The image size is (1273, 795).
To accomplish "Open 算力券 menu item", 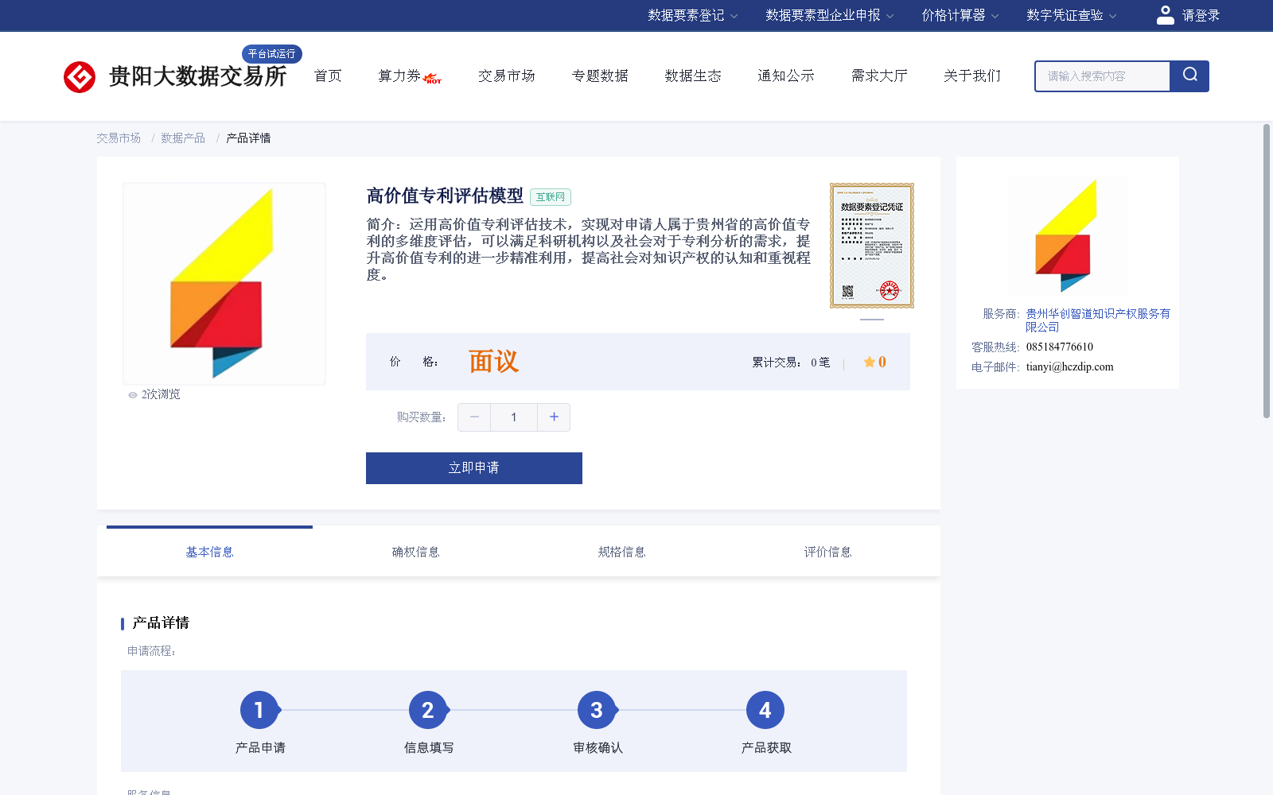I will [x=399, y=76].
